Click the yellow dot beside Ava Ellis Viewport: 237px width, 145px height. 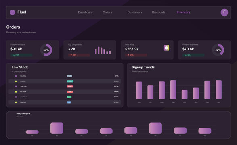click(x=16, y=81)
